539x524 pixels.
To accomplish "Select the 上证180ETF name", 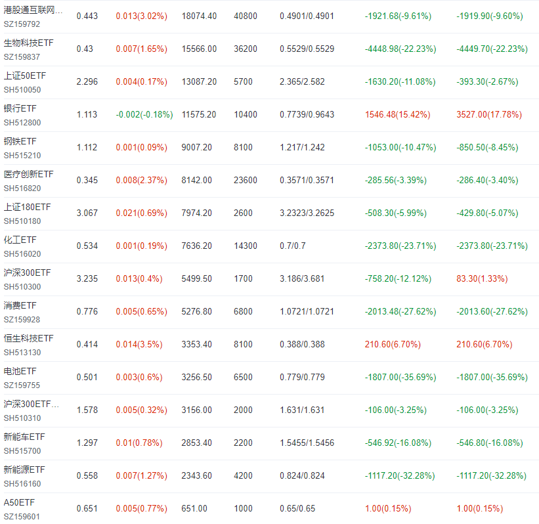I will click(x=27, y=207).
